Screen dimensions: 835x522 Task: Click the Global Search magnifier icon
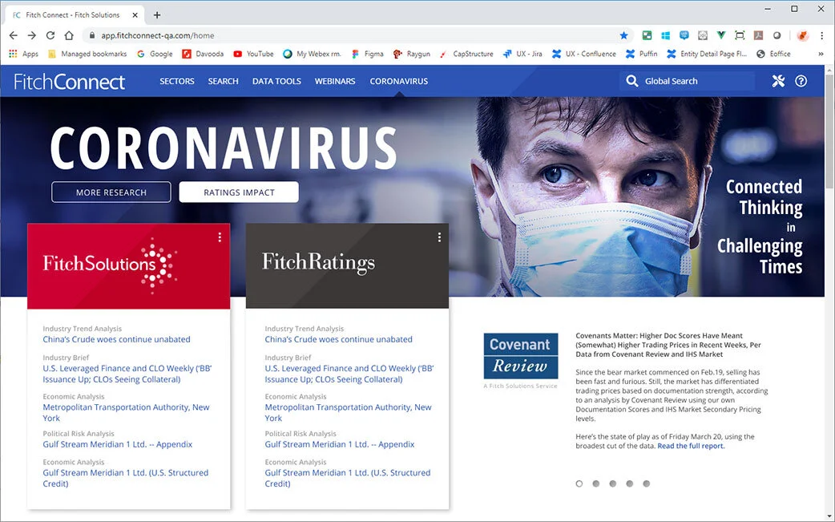(631, 81)
